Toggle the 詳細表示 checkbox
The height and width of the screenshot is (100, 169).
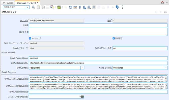coord(114,38)
